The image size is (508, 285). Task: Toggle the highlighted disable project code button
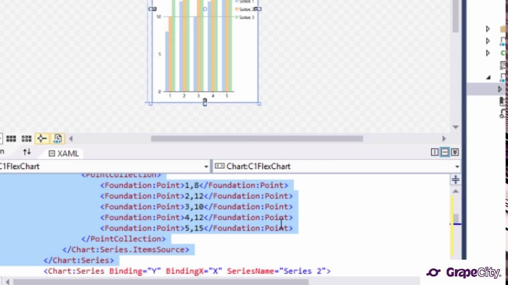[x=58, y=138]
